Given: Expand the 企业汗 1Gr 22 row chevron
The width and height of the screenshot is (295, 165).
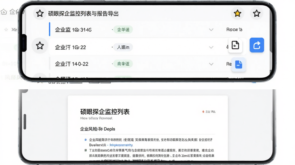Looking at the screenshot, I should tap(211, 47).
